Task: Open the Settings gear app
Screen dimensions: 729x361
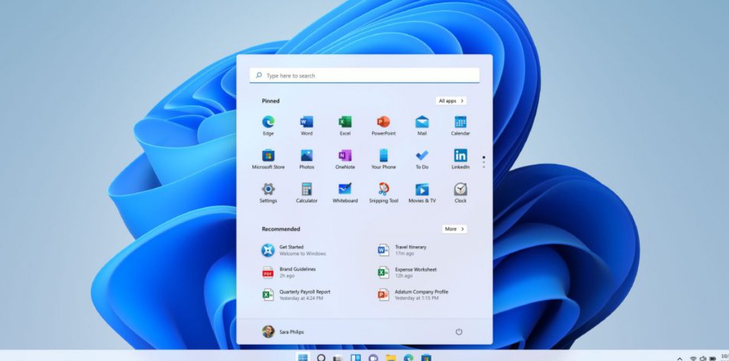Action: click(268, 190)
